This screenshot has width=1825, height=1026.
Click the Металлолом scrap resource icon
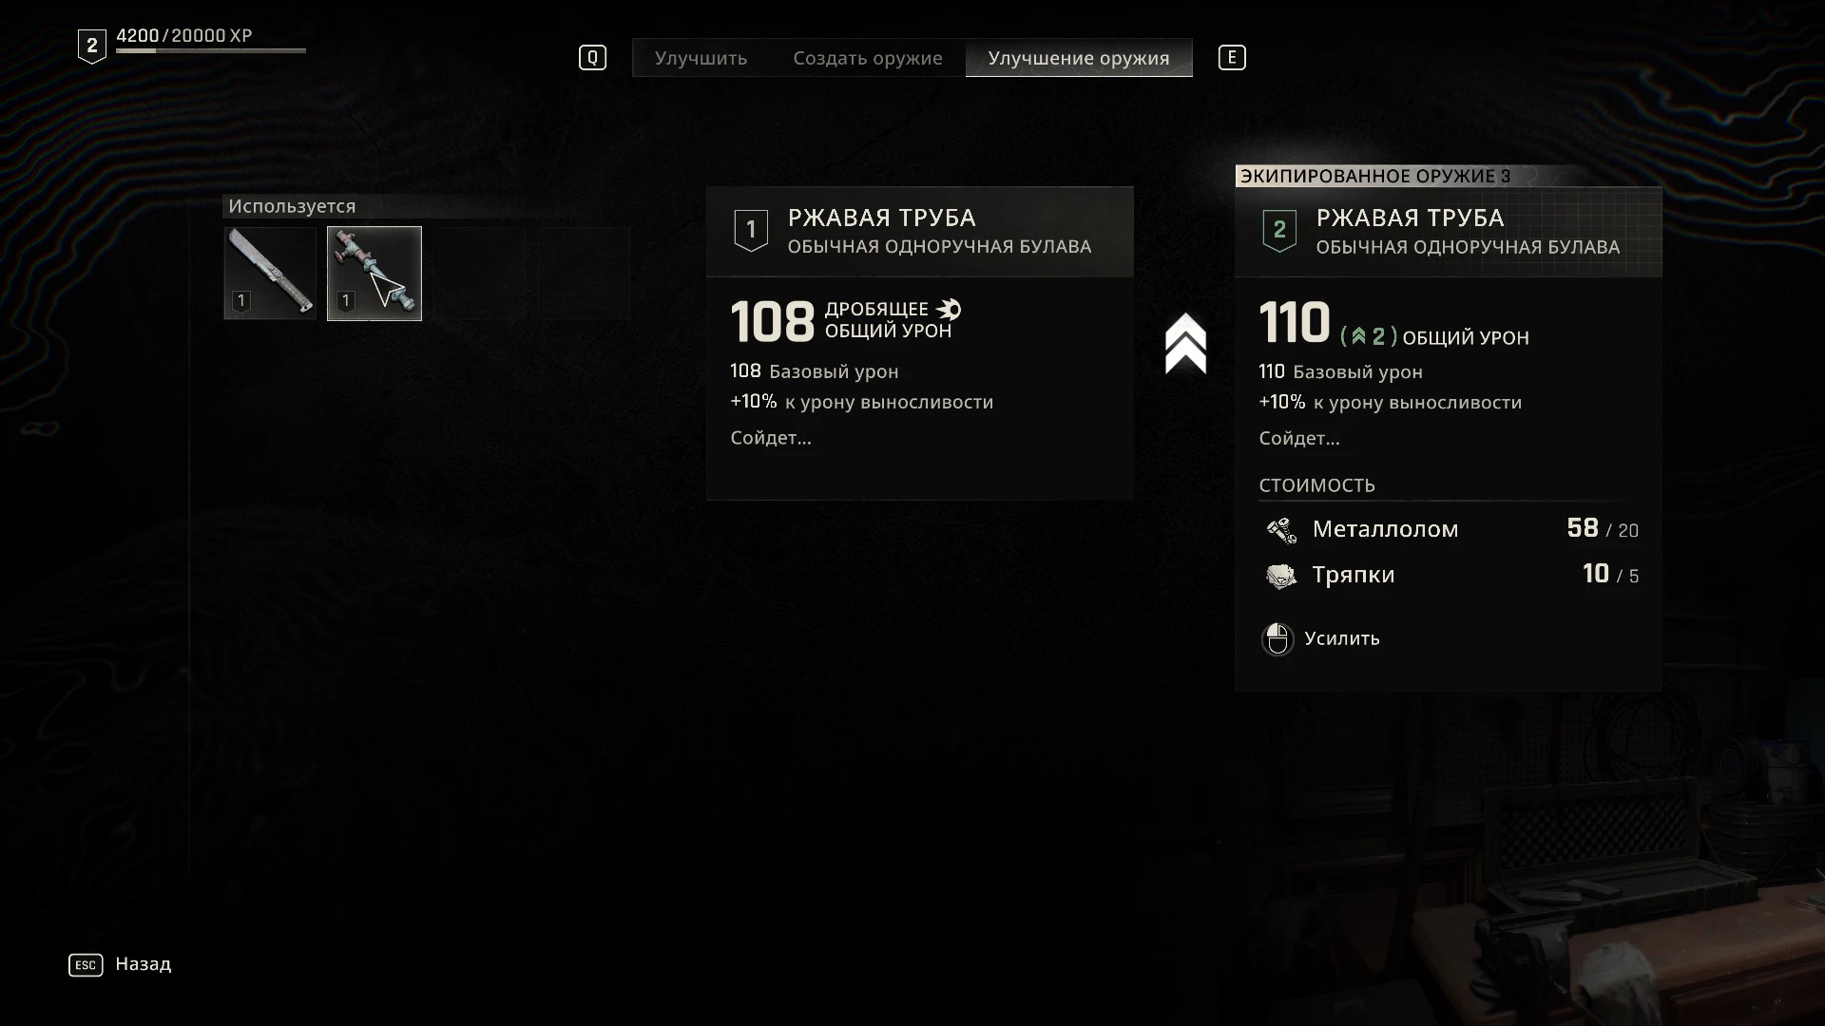(1281, 530)
